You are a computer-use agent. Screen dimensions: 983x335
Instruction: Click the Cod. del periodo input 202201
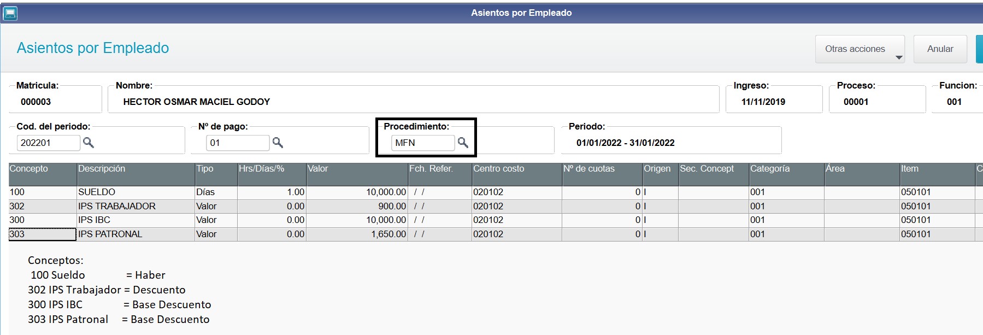click(48, 143)
